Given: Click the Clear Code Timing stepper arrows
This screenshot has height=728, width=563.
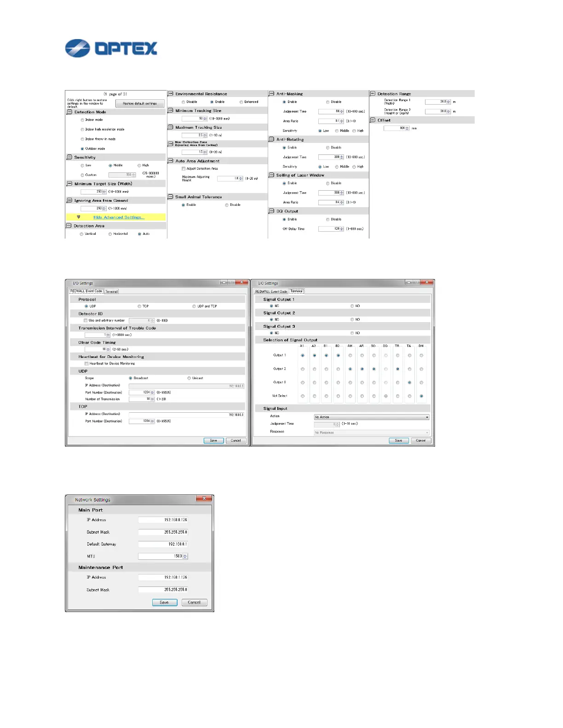Looking at the screenshot, I should click(109, 349).
